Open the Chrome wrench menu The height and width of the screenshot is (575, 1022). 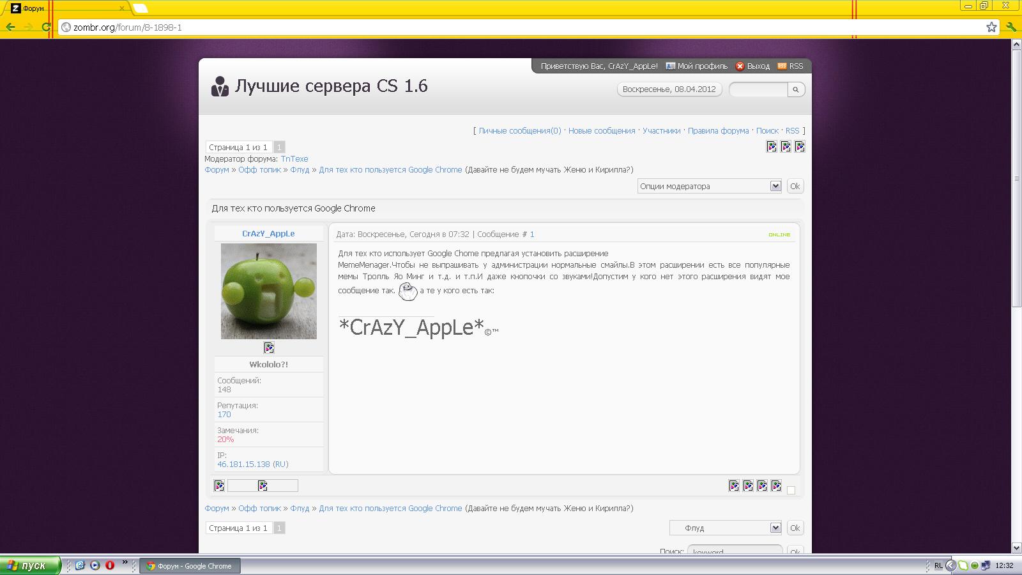coord(1011,27)
